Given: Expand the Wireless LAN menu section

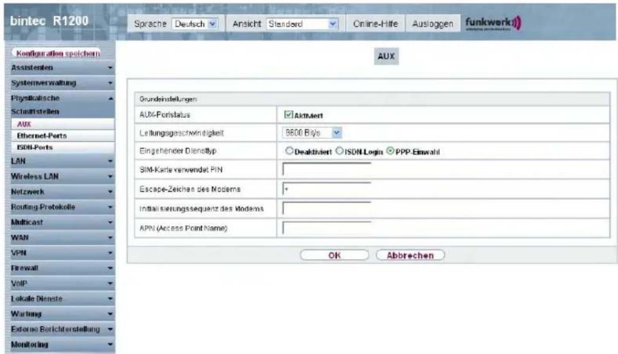Looking at the screenshot, I should 62,176.
